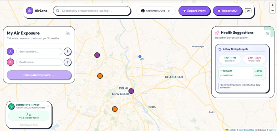The image size is (277, 131).
Task: Pick start location on map using pin
Action: [67, 52]
